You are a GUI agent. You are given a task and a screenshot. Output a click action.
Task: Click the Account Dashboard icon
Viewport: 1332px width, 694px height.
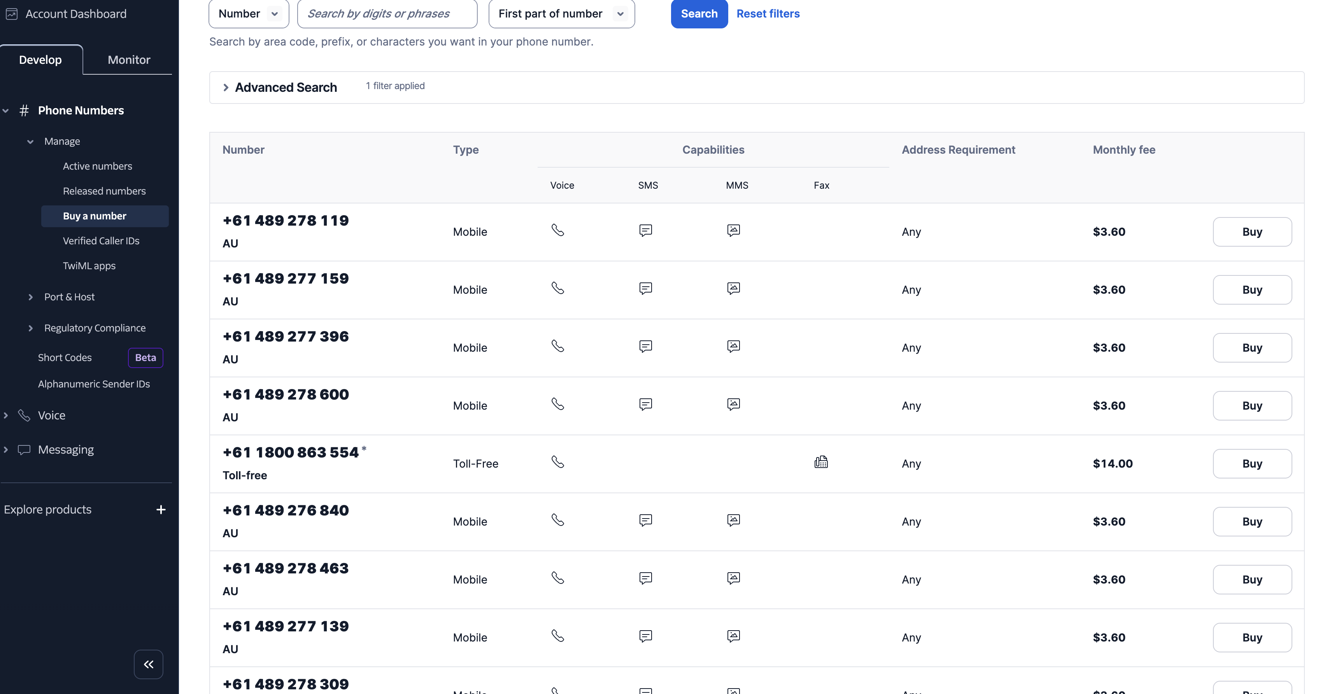[x=11, y=14]
